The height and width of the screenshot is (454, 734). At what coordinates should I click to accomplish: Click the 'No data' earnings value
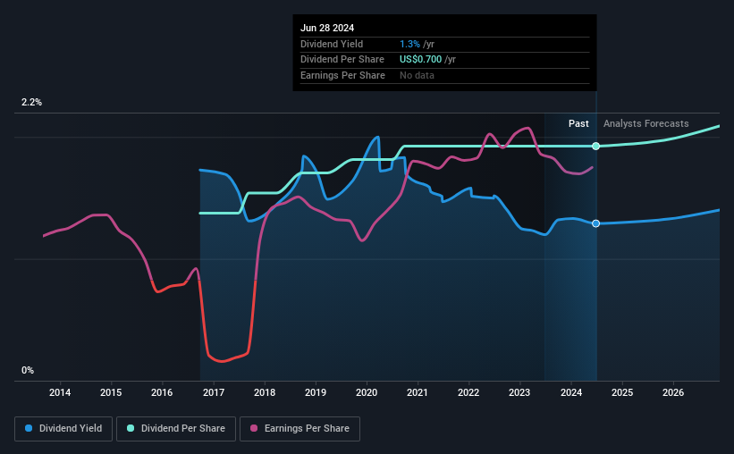click(417, 75)
